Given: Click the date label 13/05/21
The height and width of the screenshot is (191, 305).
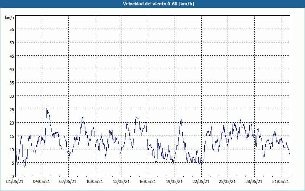Looking at the screenshot, I should [x=121, y=182].
